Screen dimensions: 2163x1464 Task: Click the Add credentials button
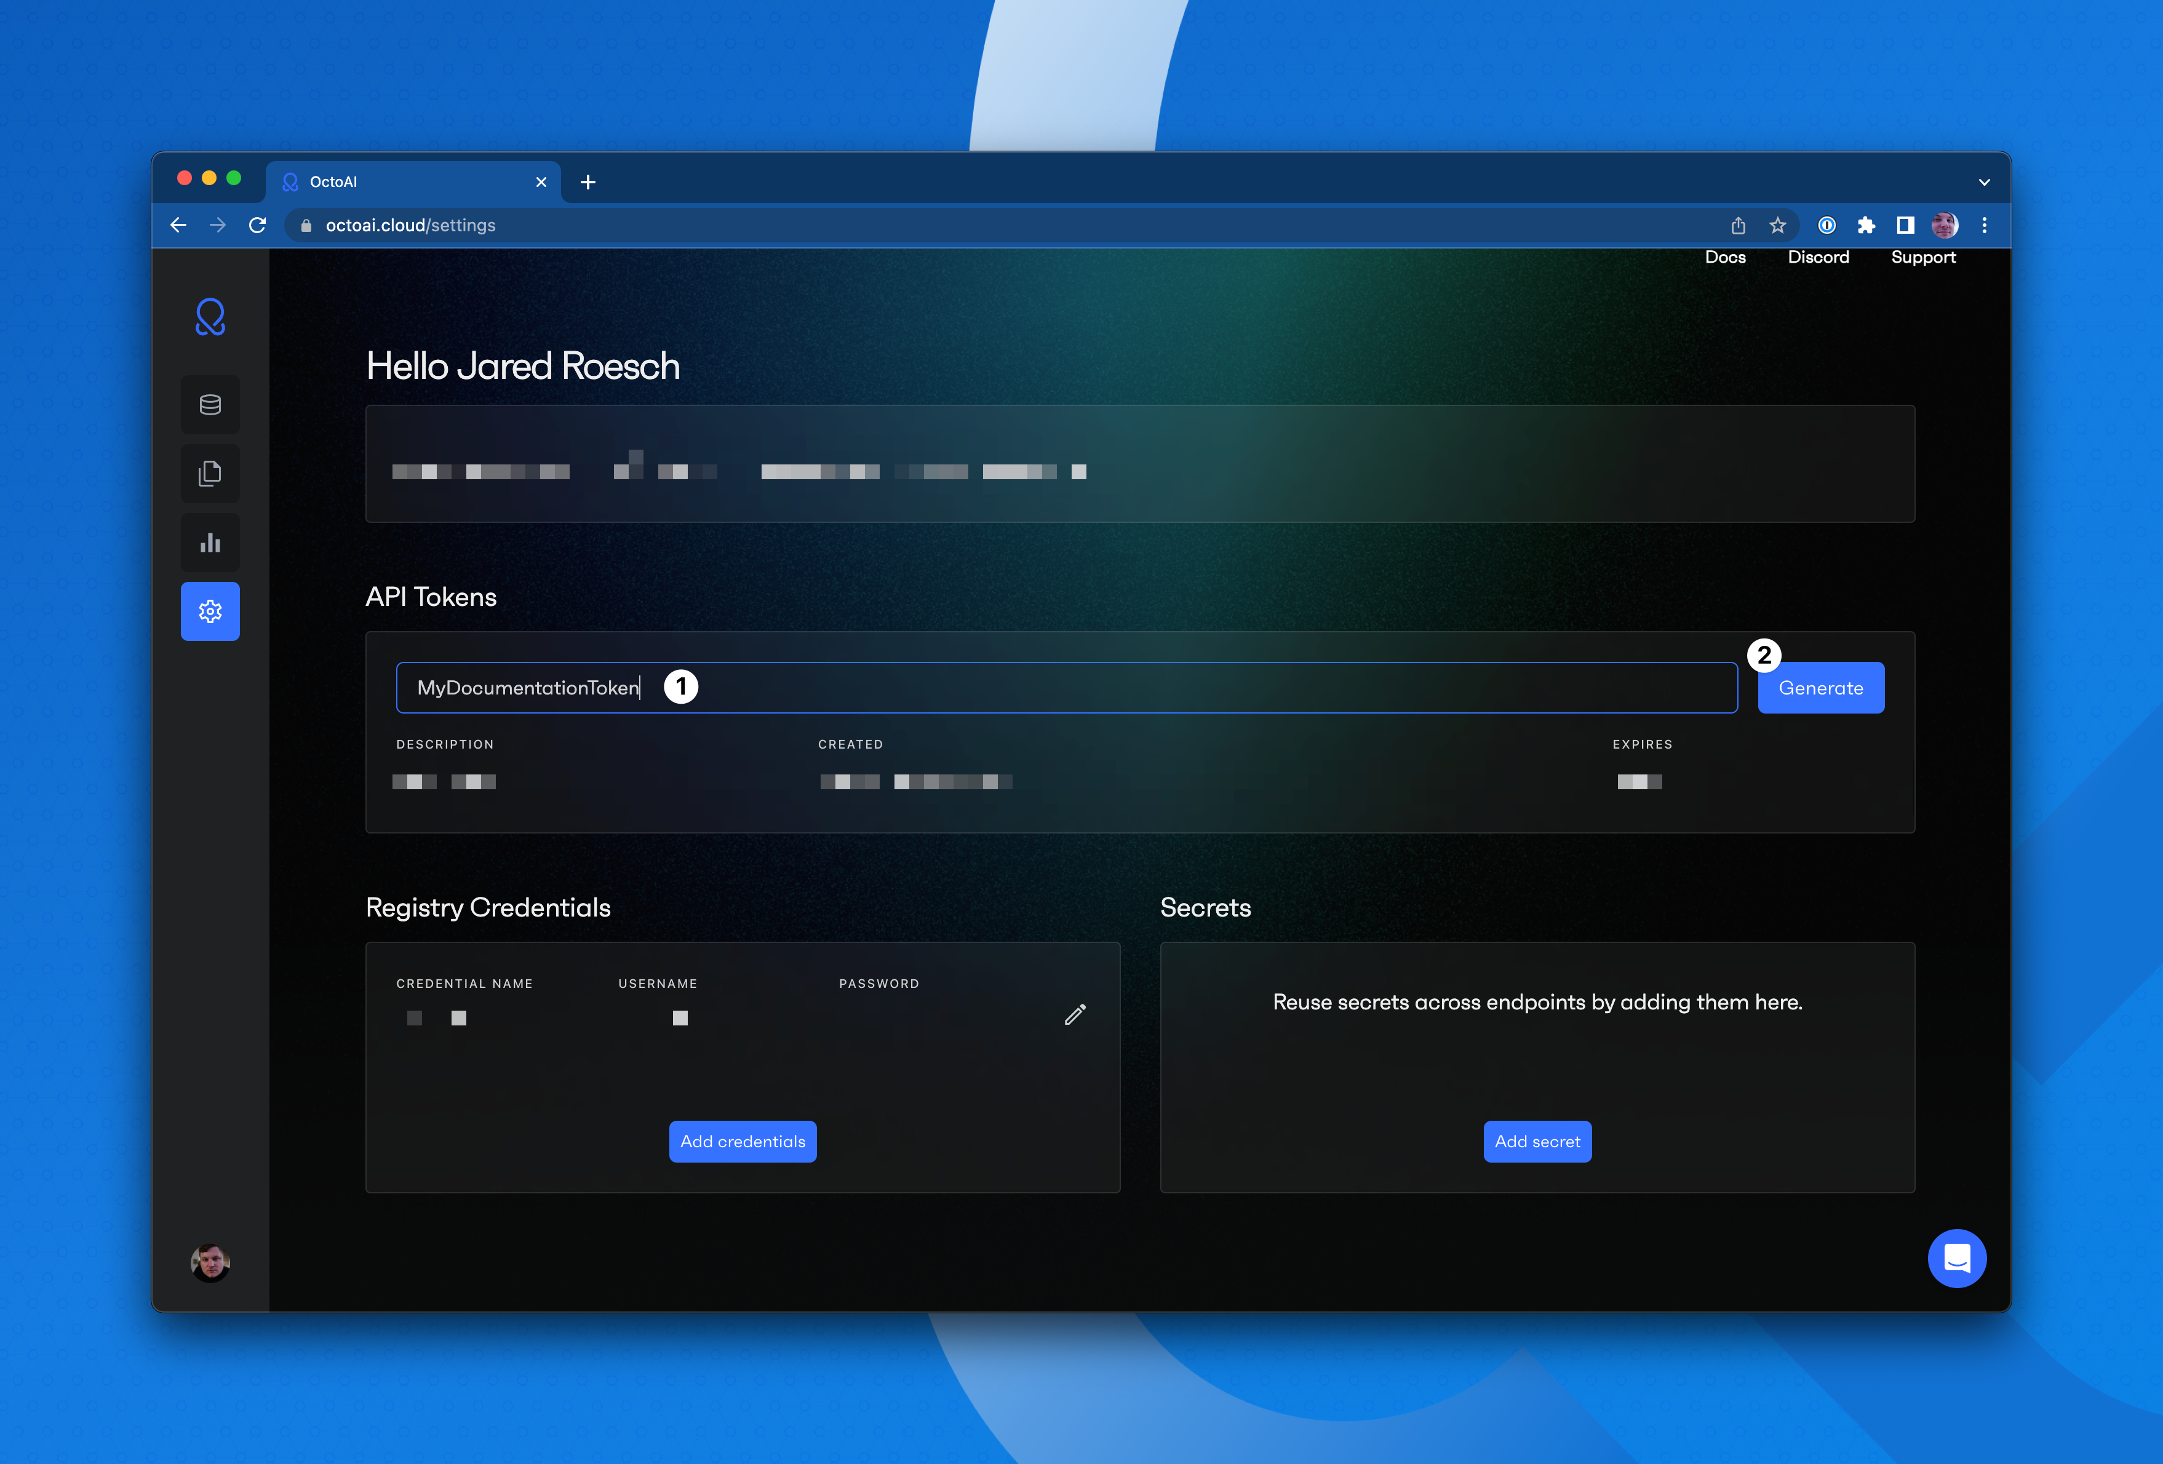click(x=743, y=1142)
